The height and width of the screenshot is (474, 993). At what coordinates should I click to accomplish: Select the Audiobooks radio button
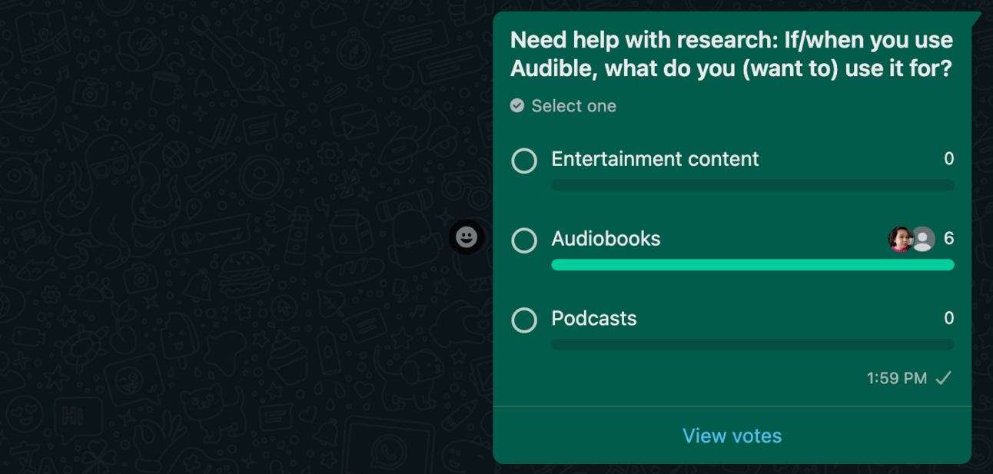[x=524, y=240]
